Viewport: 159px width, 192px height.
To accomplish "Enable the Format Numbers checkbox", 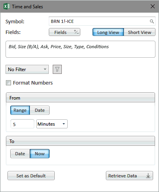I will 8,83.
